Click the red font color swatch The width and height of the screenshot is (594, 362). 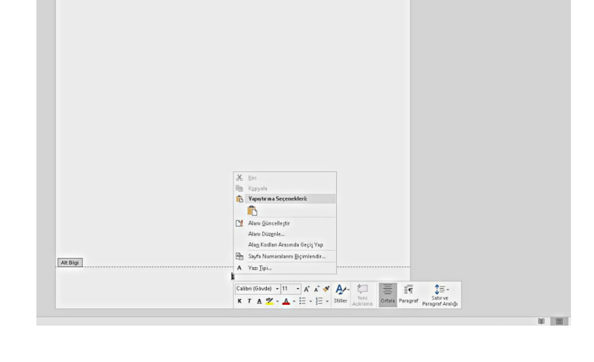click(x=285, y=300)
